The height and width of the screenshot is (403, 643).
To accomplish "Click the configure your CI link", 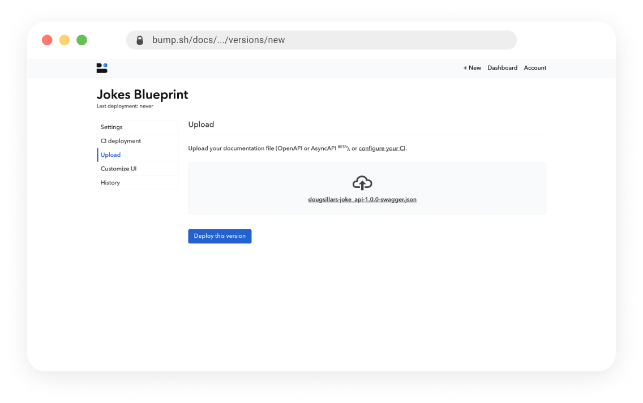I will (382, 148).
